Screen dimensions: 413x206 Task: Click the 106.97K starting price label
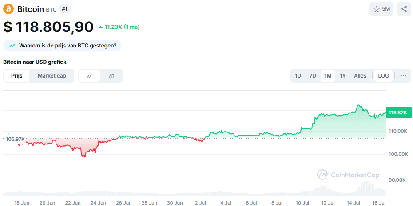click(15, 139)
